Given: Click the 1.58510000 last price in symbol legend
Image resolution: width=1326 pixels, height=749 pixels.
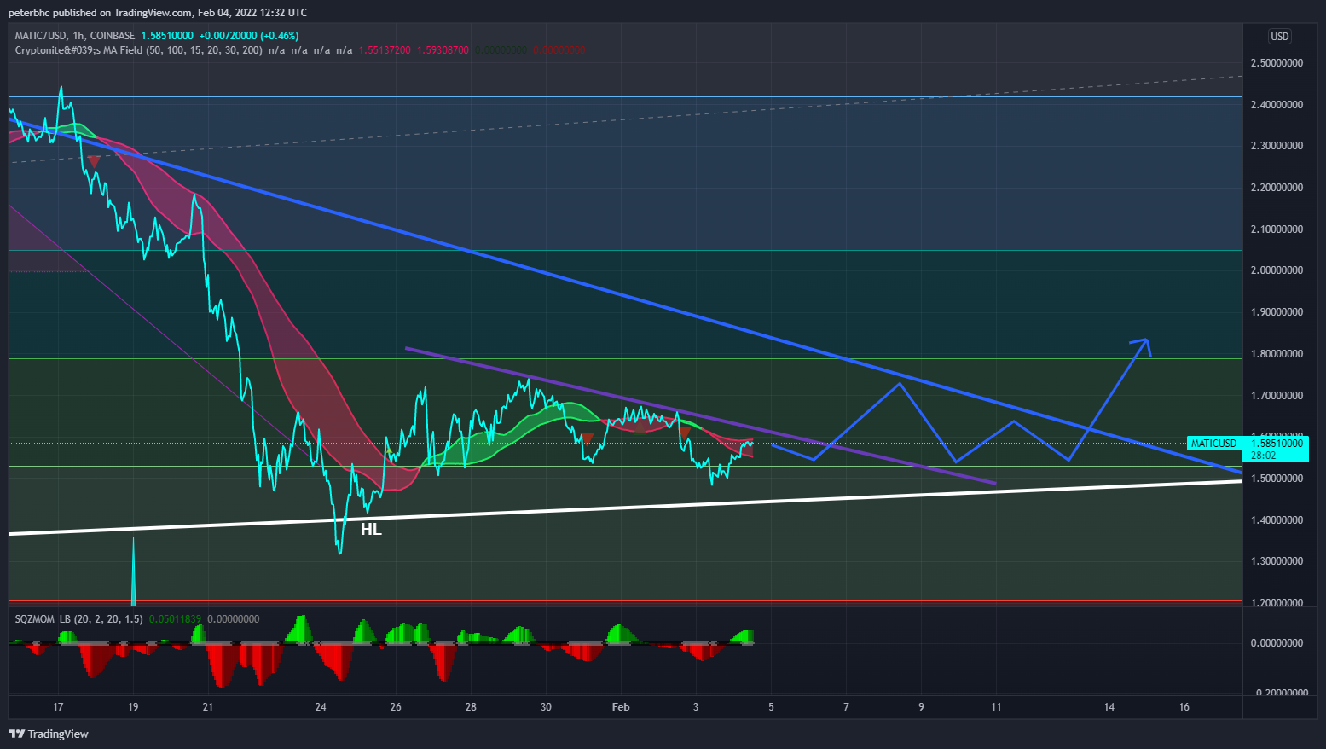Looking at the screenshot, I should pos(167,36).
